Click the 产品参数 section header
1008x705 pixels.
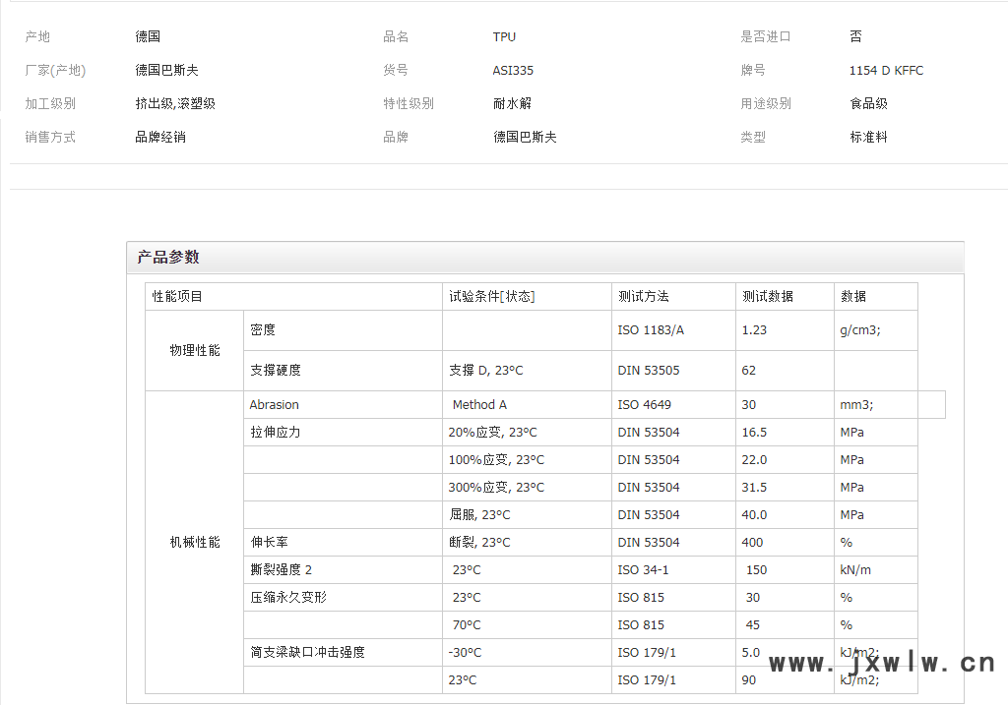pos(168,258)
